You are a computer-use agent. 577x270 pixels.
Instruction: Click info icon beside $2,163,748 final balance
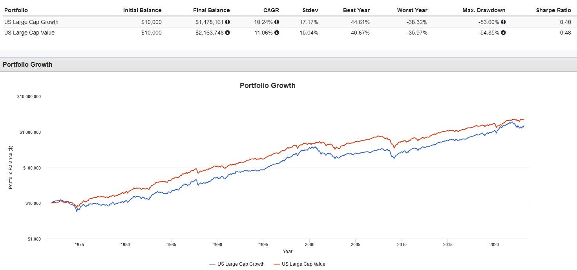click(228, 33)
